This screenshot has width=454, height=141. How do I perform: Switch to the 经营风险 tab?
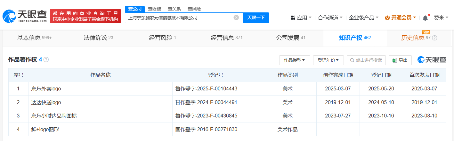(x=162, y=38)
